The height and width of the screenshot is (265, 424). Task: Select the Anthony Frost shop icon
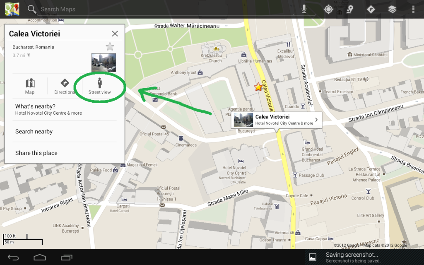point(200,72)
